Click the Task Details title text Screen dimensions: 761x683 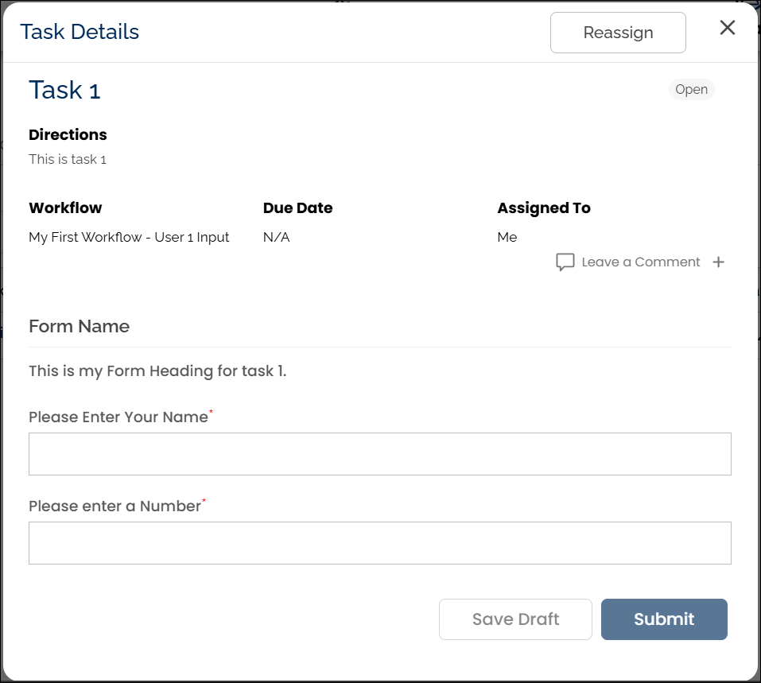(80, 32)
